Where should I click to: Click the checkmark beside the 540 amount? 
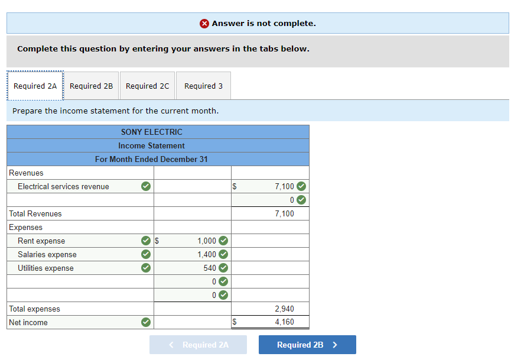point(223,268)
